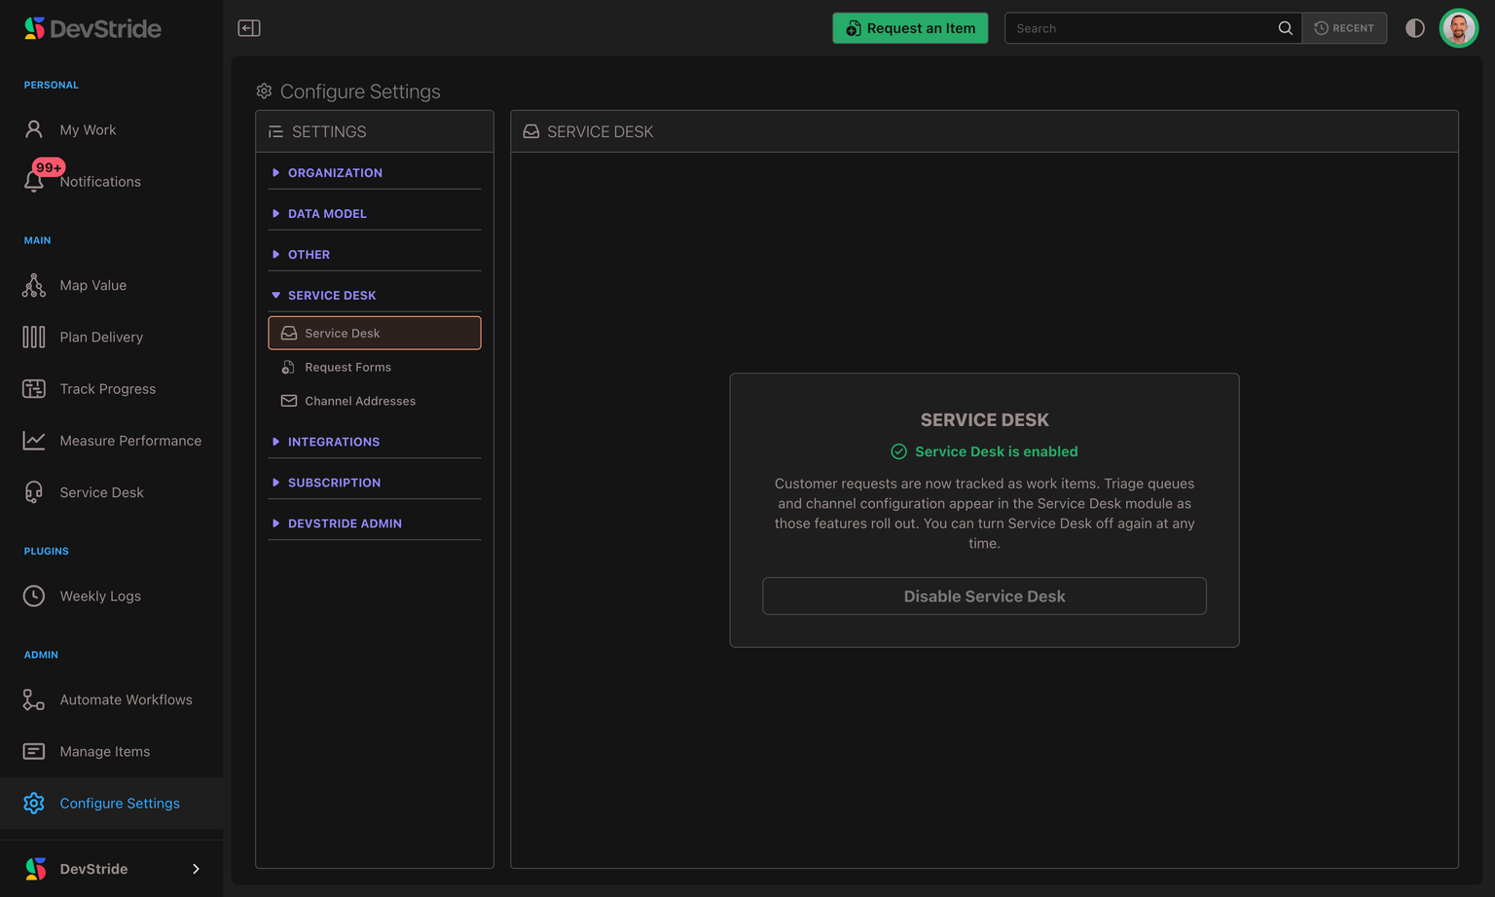The height and width of the screenshot is (897, 1495).
Task: Open Track Progress page
Action: (x=107, y=388)
